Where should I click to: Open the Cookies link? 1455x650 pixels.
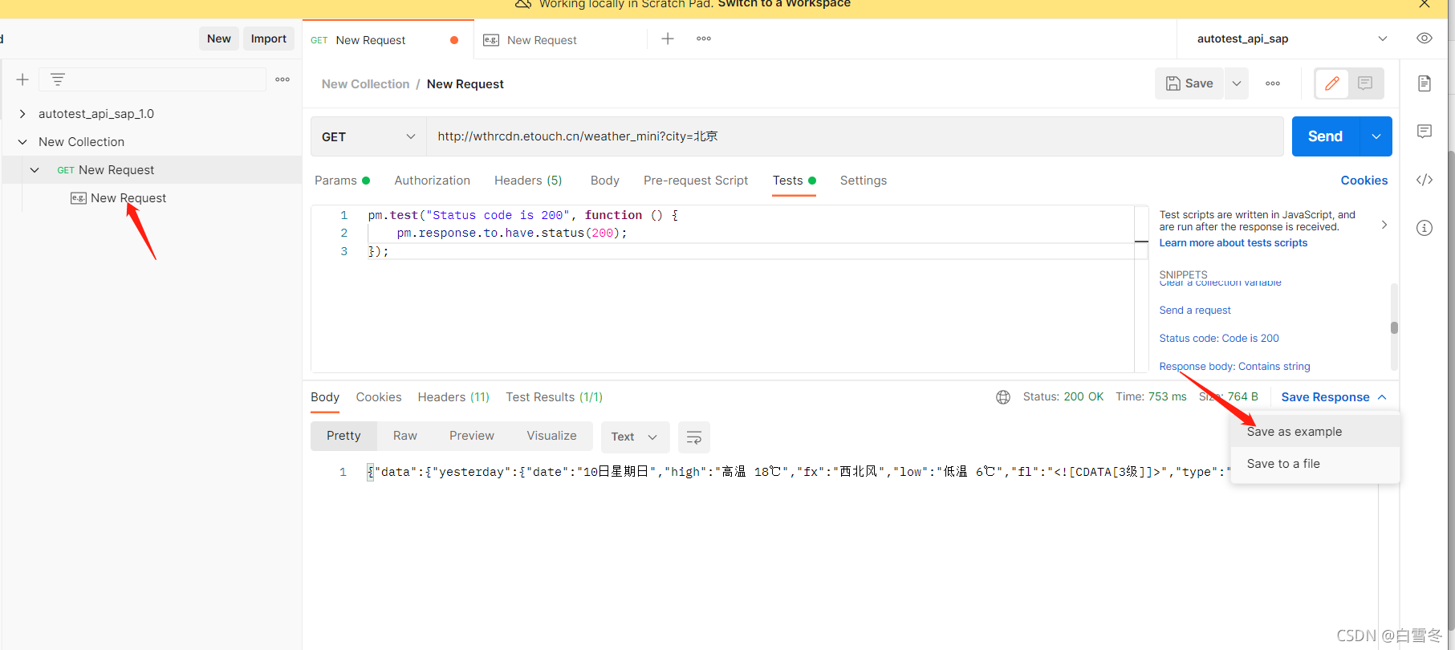[x=1364, y=181]
